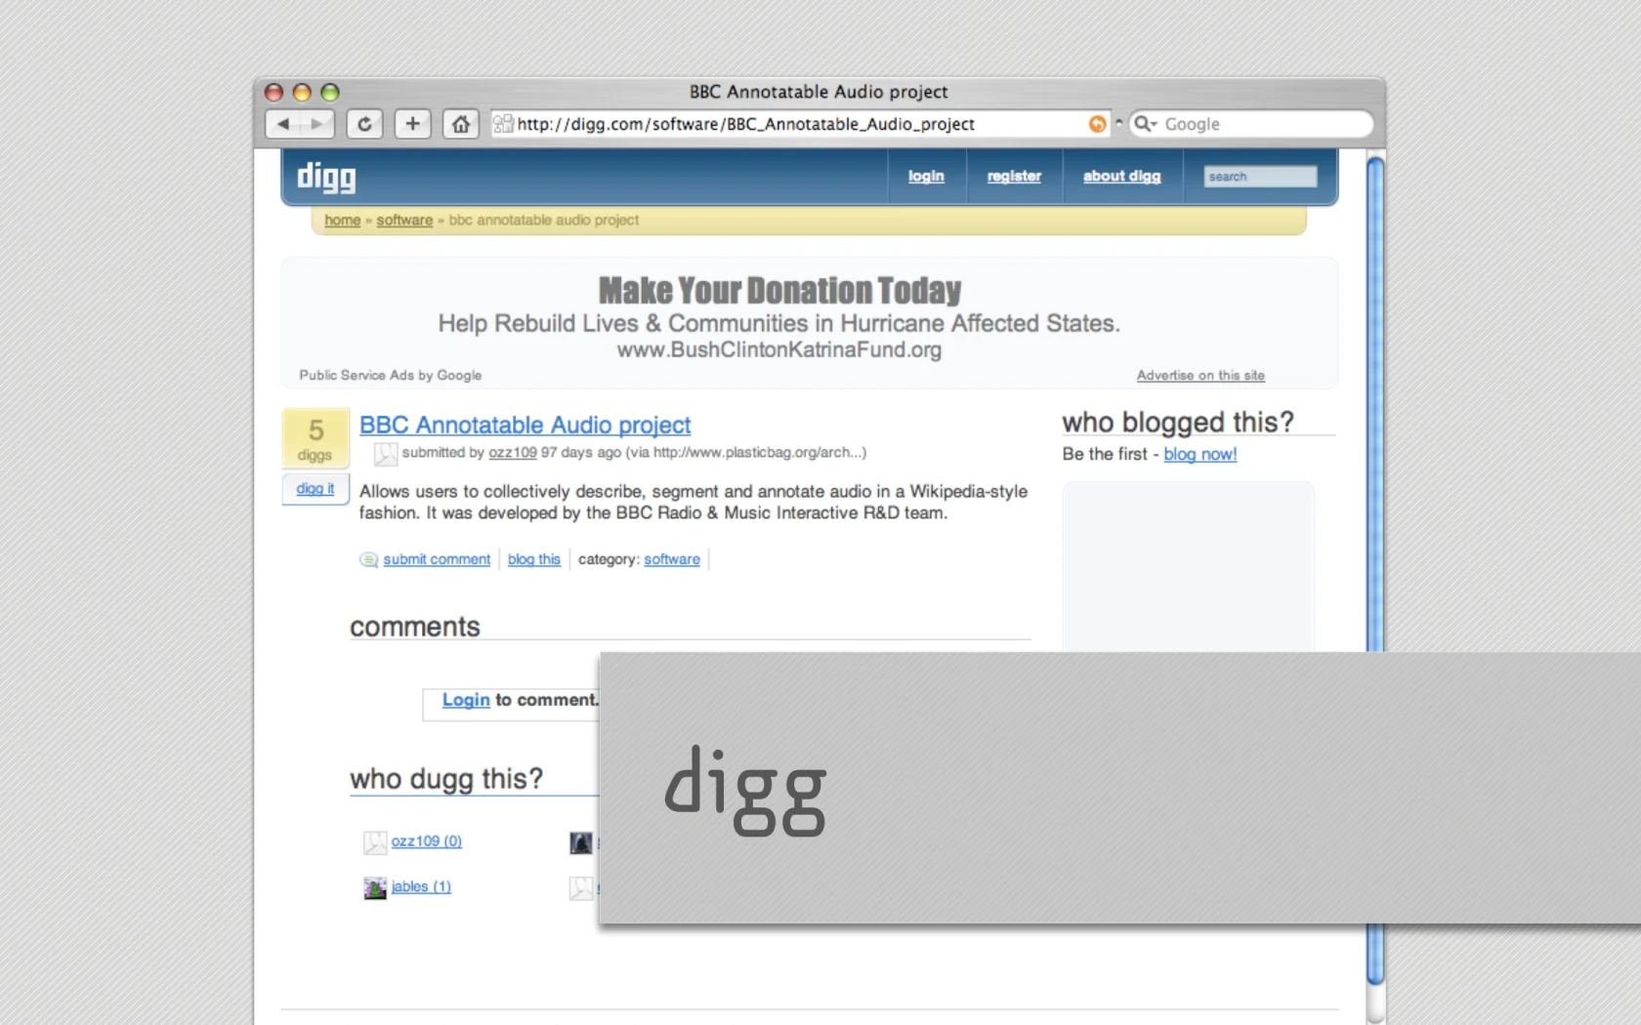Click the comment bubble icon beside submit comment
The image size is (1641, 1025).
tap(368, 559)
